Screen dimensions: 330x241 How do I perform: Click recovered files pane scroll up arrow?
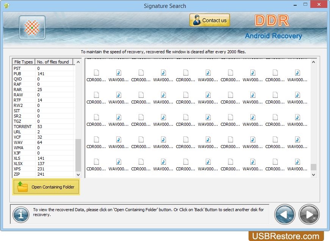(x=313, y=62)
